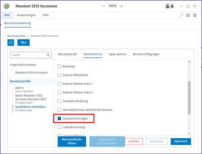
Task: Select the four-tile grid layout icon
Action: tap(195, 15)
